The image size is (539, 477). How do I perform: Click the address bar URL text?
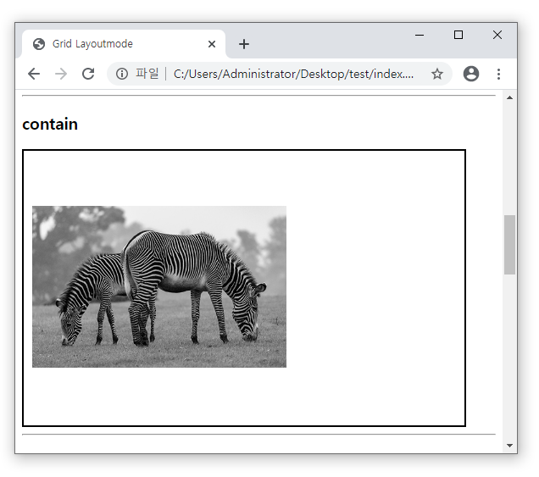pyautogui.click(x=293, y=74)
